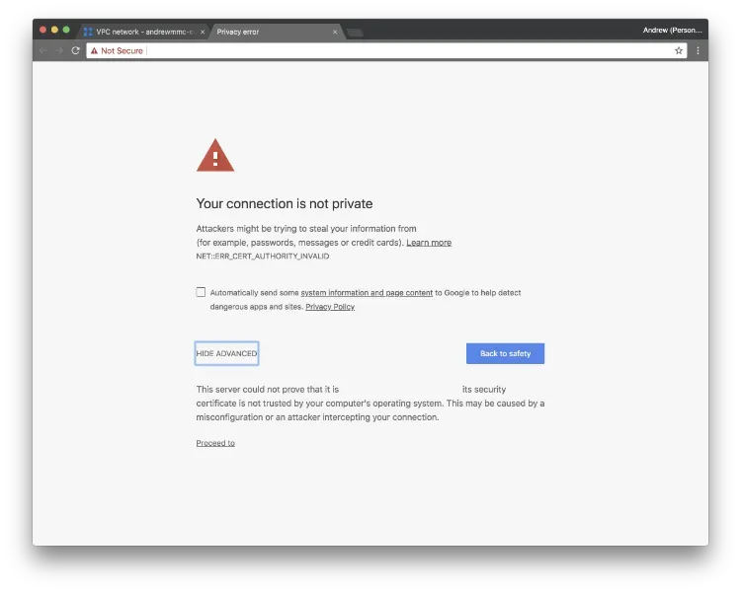This screenshot has width=741, height=592.
Task: Click the Proceed to link
Action: (215, 443)
